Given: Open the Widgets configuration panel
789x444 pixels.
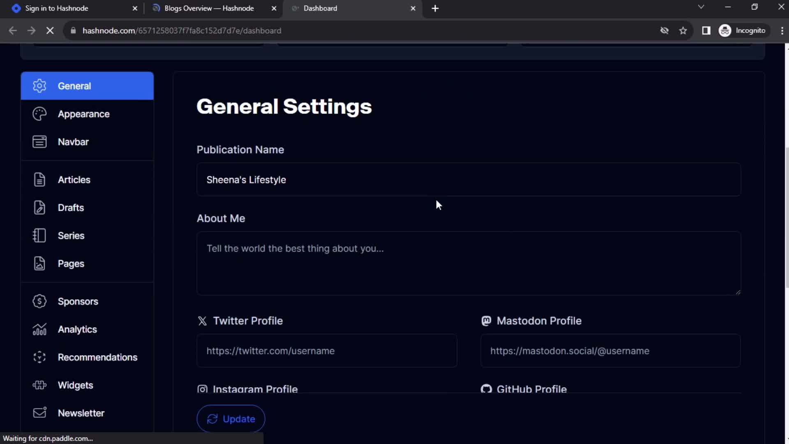Looking at the screenshot, I should (x=75, y=385).
